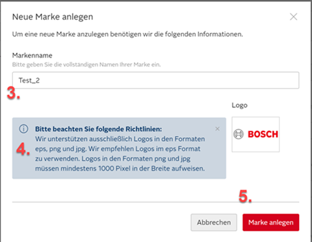Close the Neue Marke anlegen dialog
312x242 pixels.
pos(294,17)
